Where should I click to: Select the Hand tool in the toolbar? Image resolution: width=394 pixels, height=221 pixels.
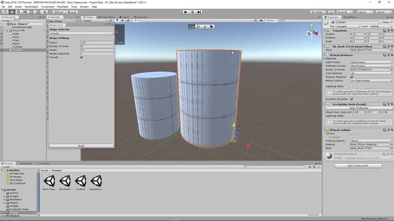[5, 12]
